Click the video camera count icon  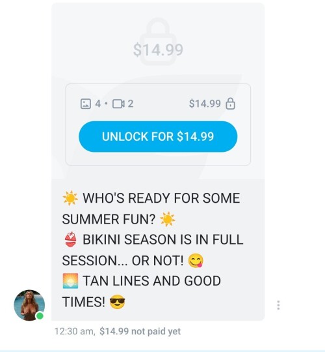118,104
